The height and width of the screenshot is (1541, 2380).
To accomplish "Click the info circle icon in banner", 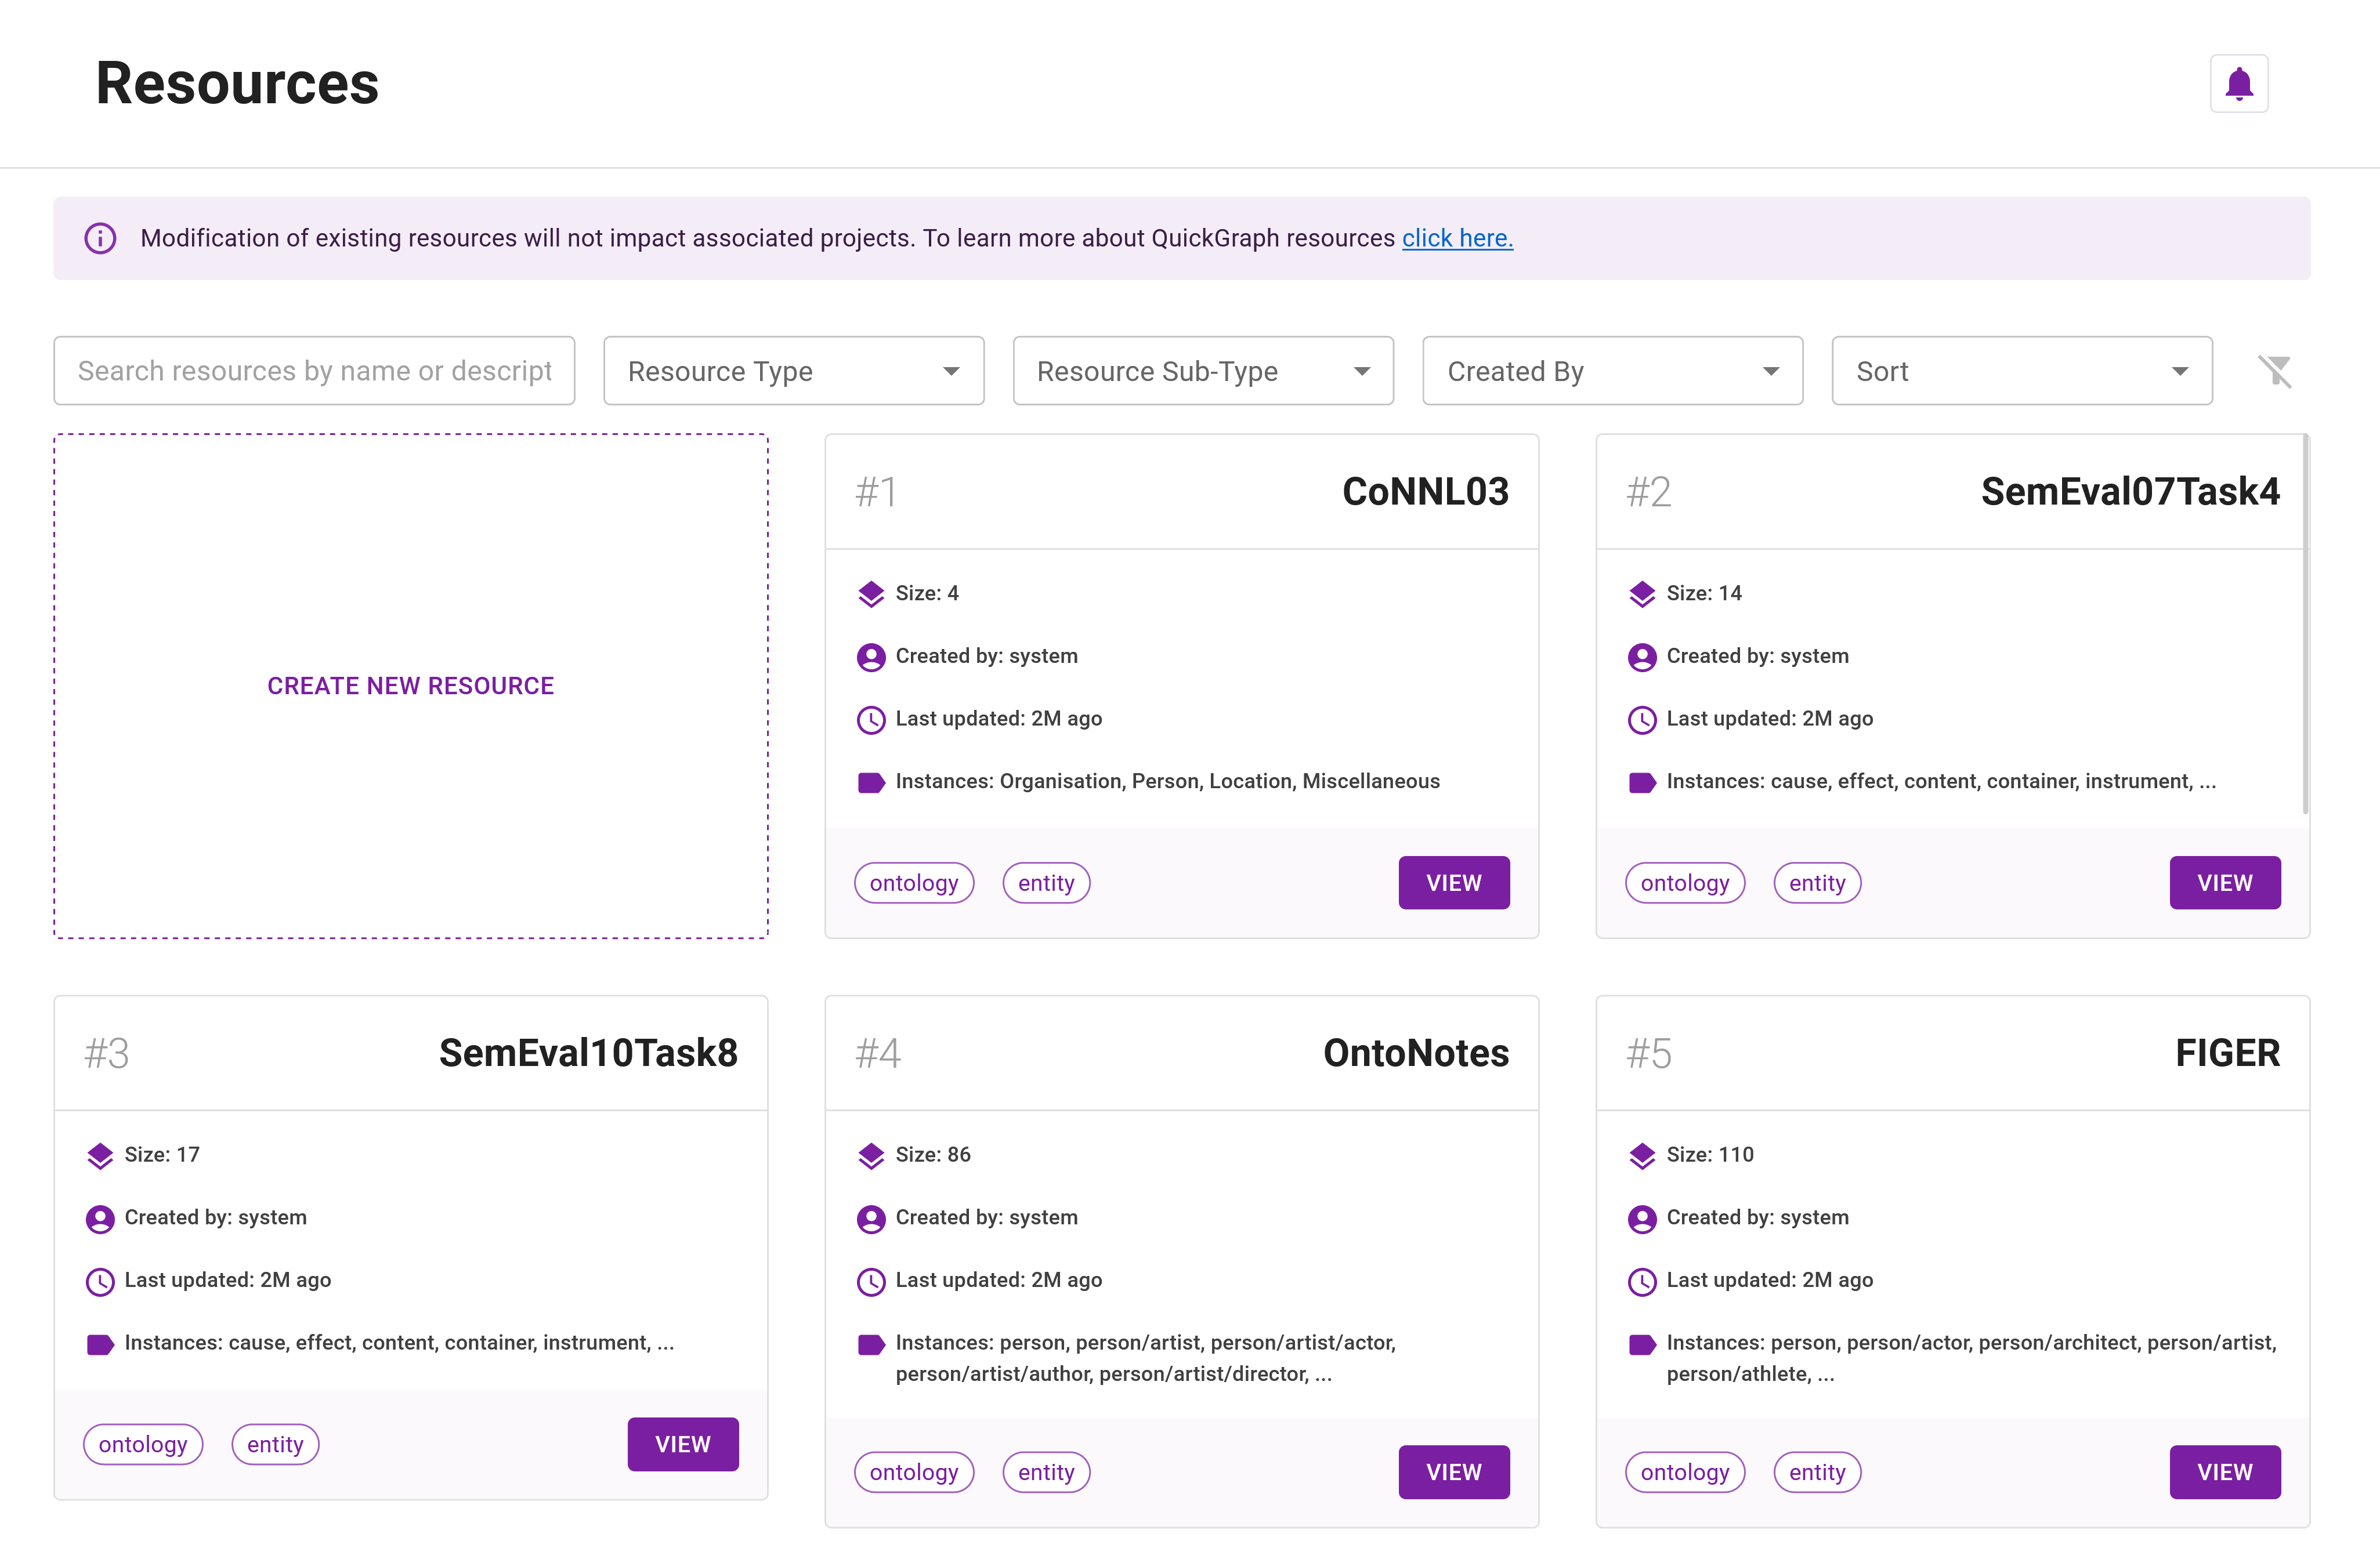I will 99,237.
